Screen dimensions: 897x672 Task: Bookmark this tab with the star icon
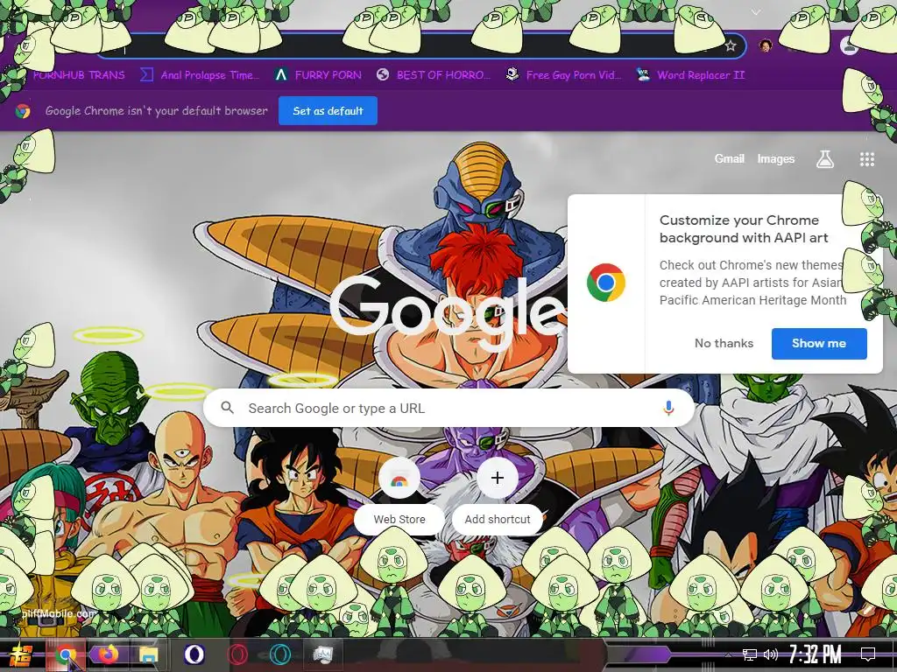pyautogui.click(x=730, y=45)
